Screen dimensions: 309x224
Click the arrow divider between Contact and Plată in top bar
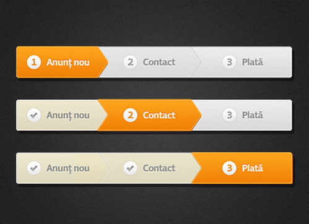[x=196, y=62]
